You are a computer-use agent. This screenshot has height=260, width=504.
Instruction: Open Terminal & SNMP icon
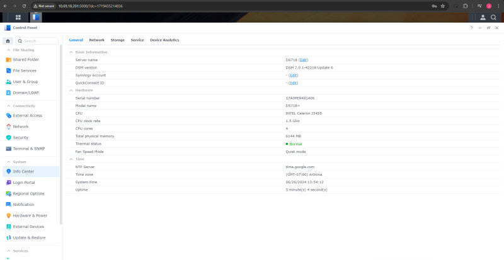(9, 149)
